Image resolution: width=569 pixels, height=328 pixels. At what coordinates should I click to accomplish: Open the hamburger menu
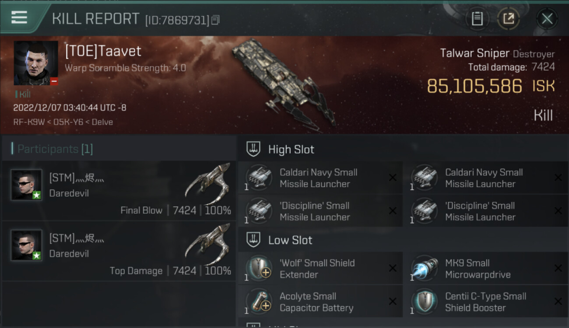click(19, 18)
